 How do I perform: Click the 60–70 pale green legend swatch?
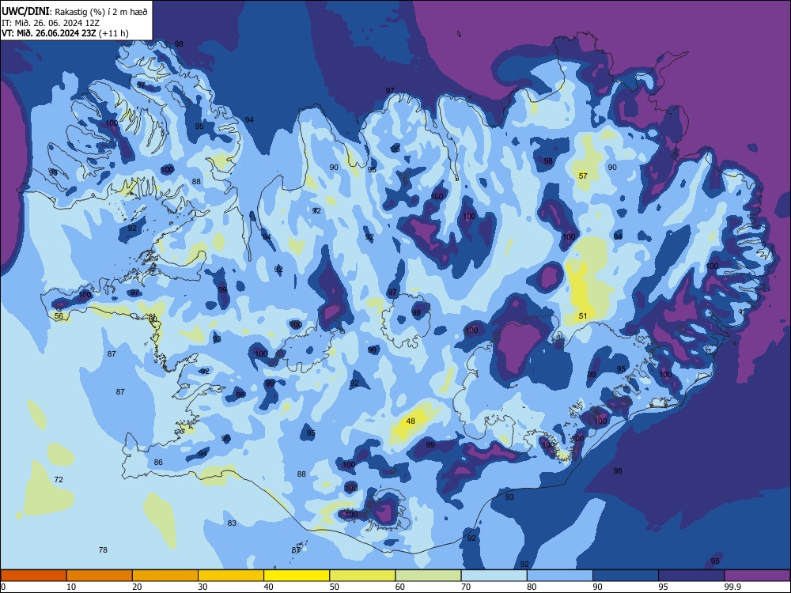428,576
